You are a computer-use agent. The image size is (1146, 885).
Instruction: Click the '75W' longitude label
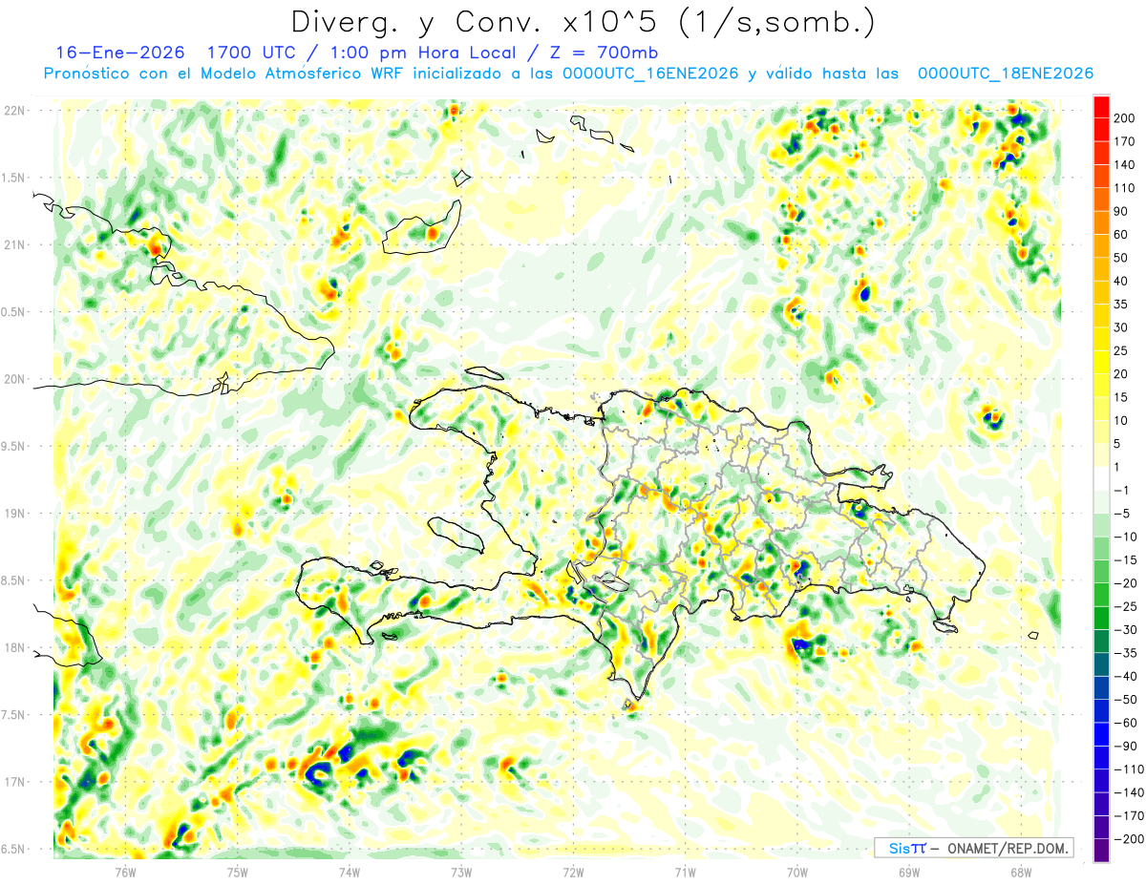click(238, 872)
